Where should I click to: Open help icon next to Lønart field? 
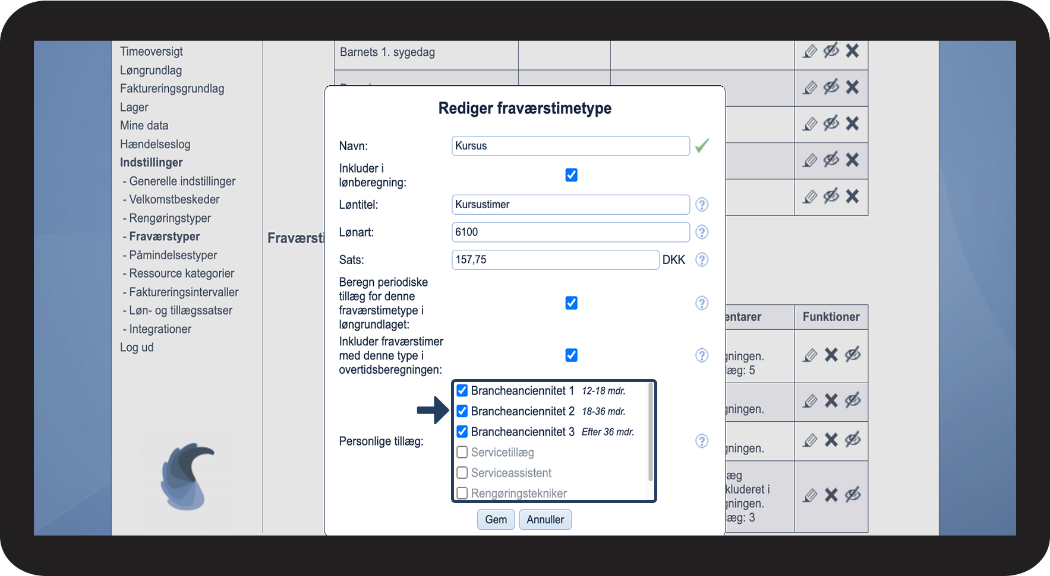point(702,233)
